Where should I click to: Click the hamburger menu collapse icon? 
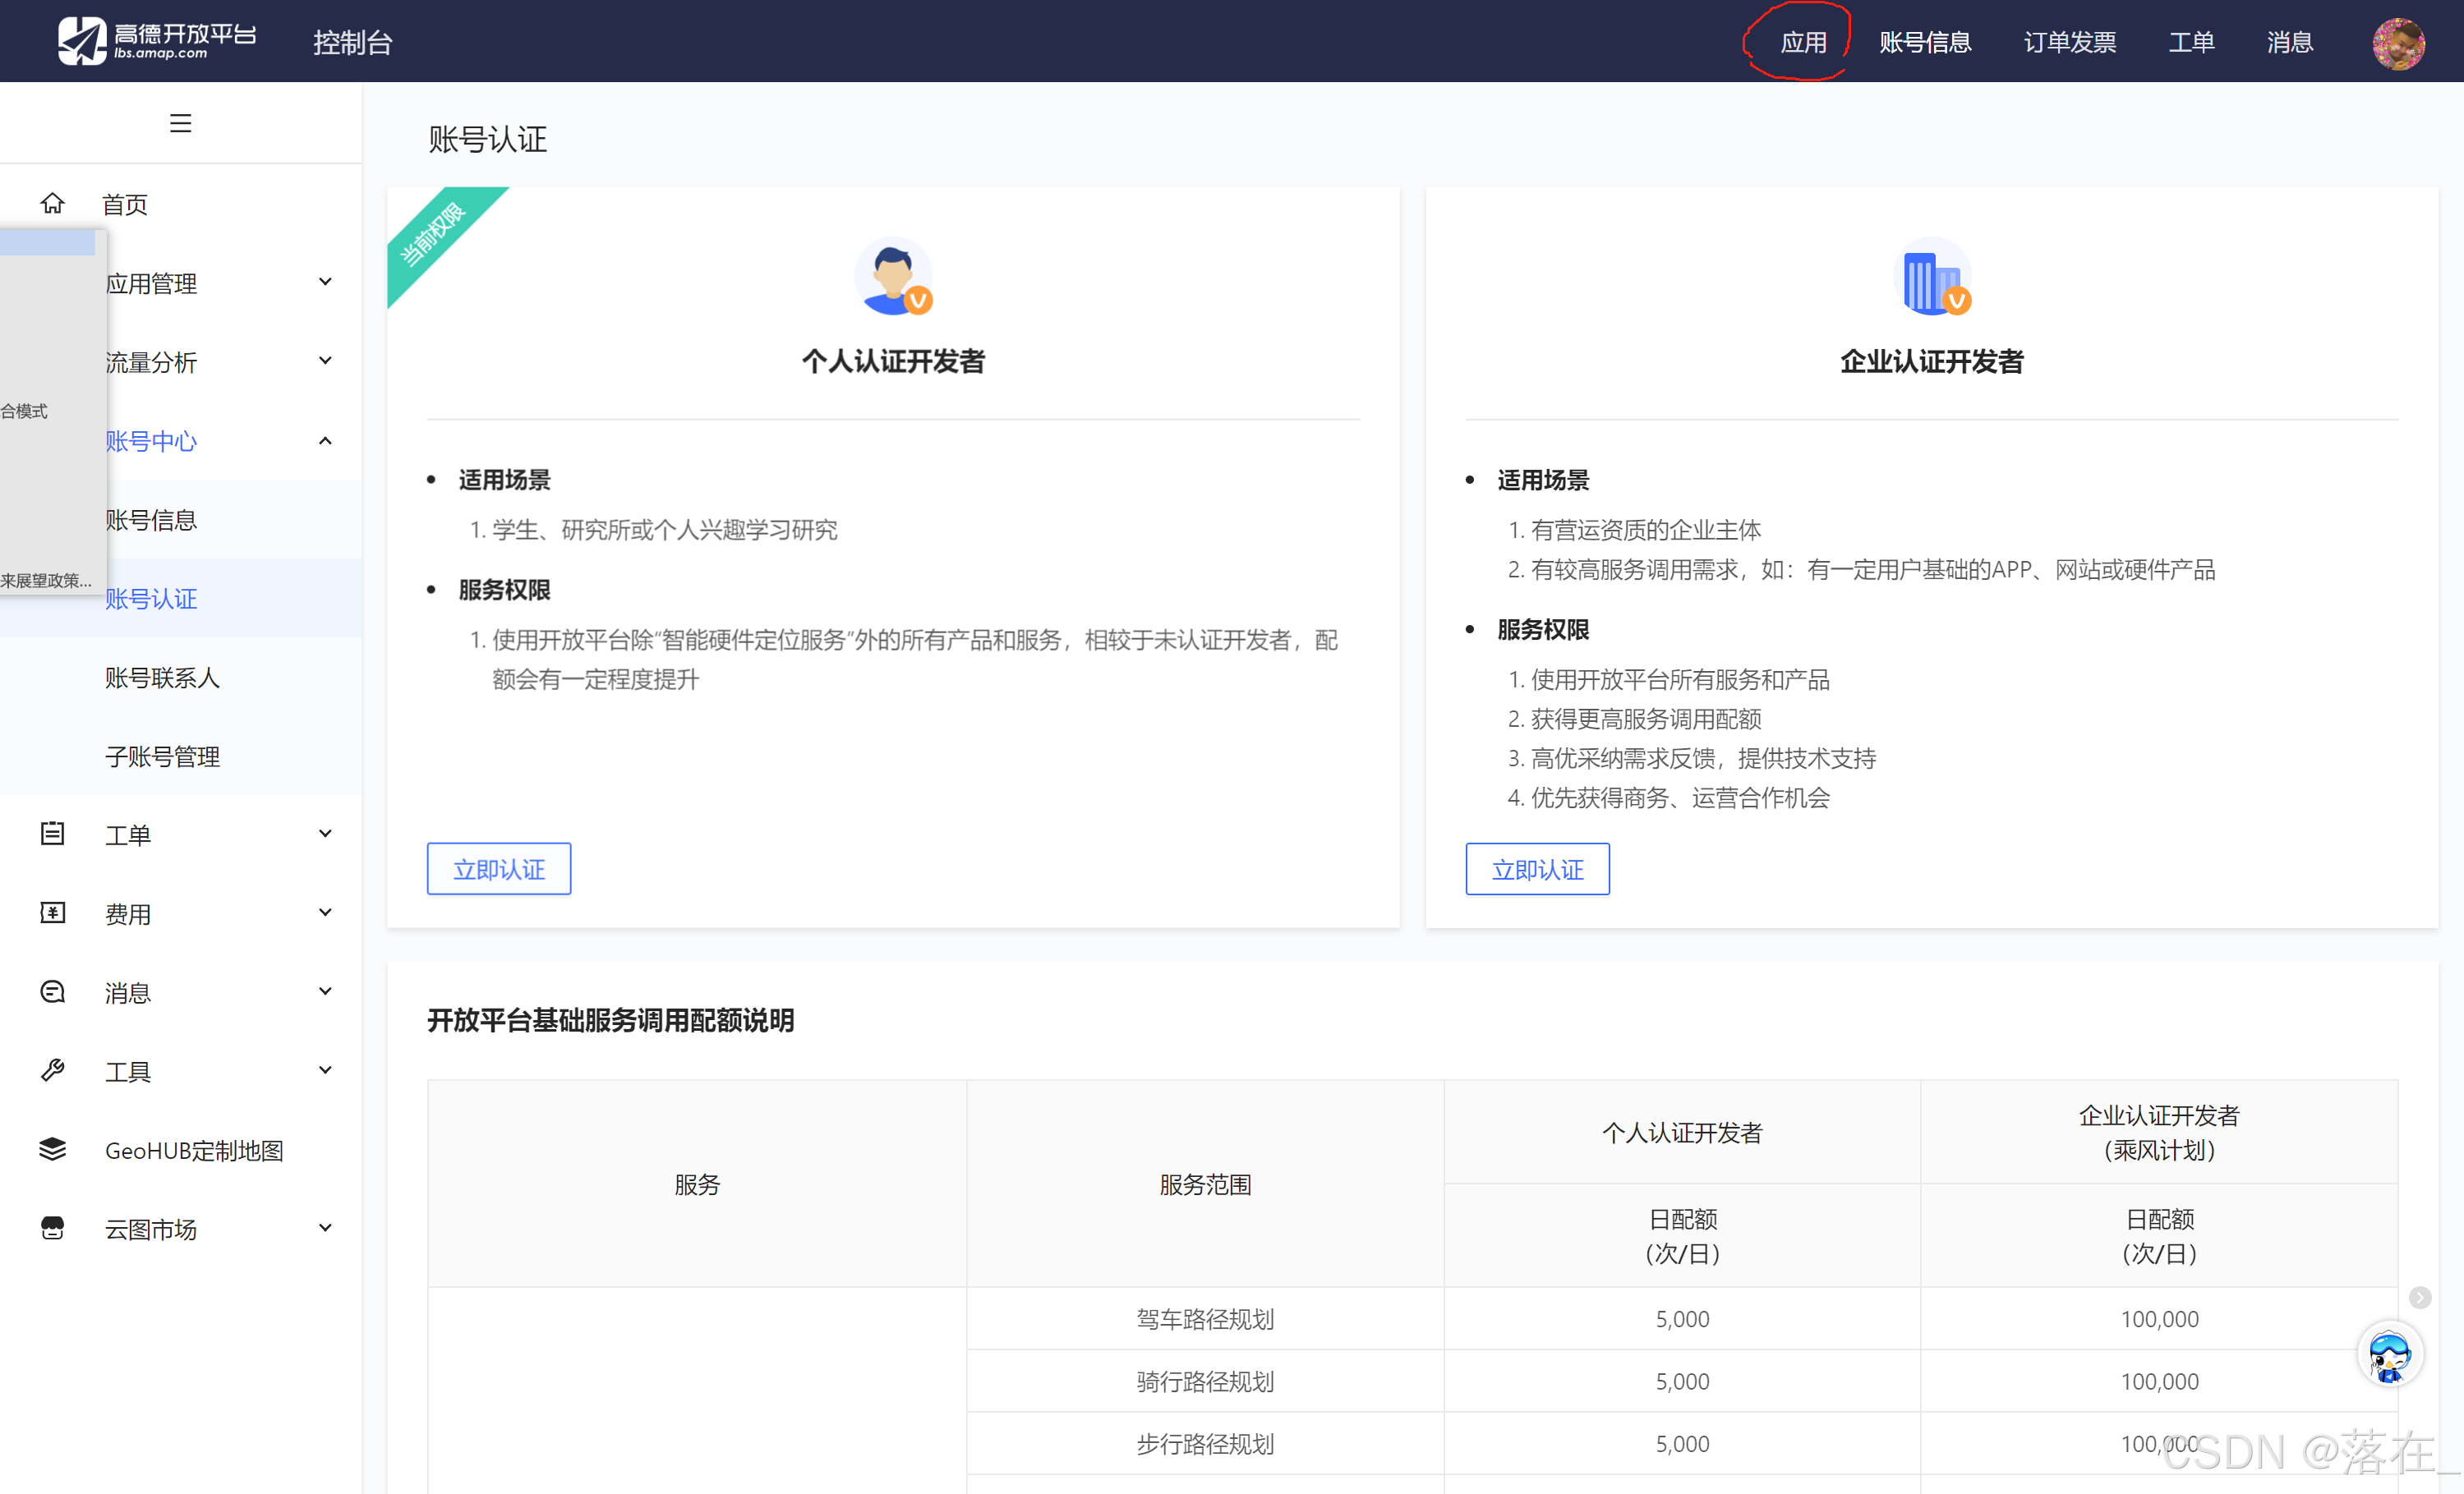coord(180,123)
